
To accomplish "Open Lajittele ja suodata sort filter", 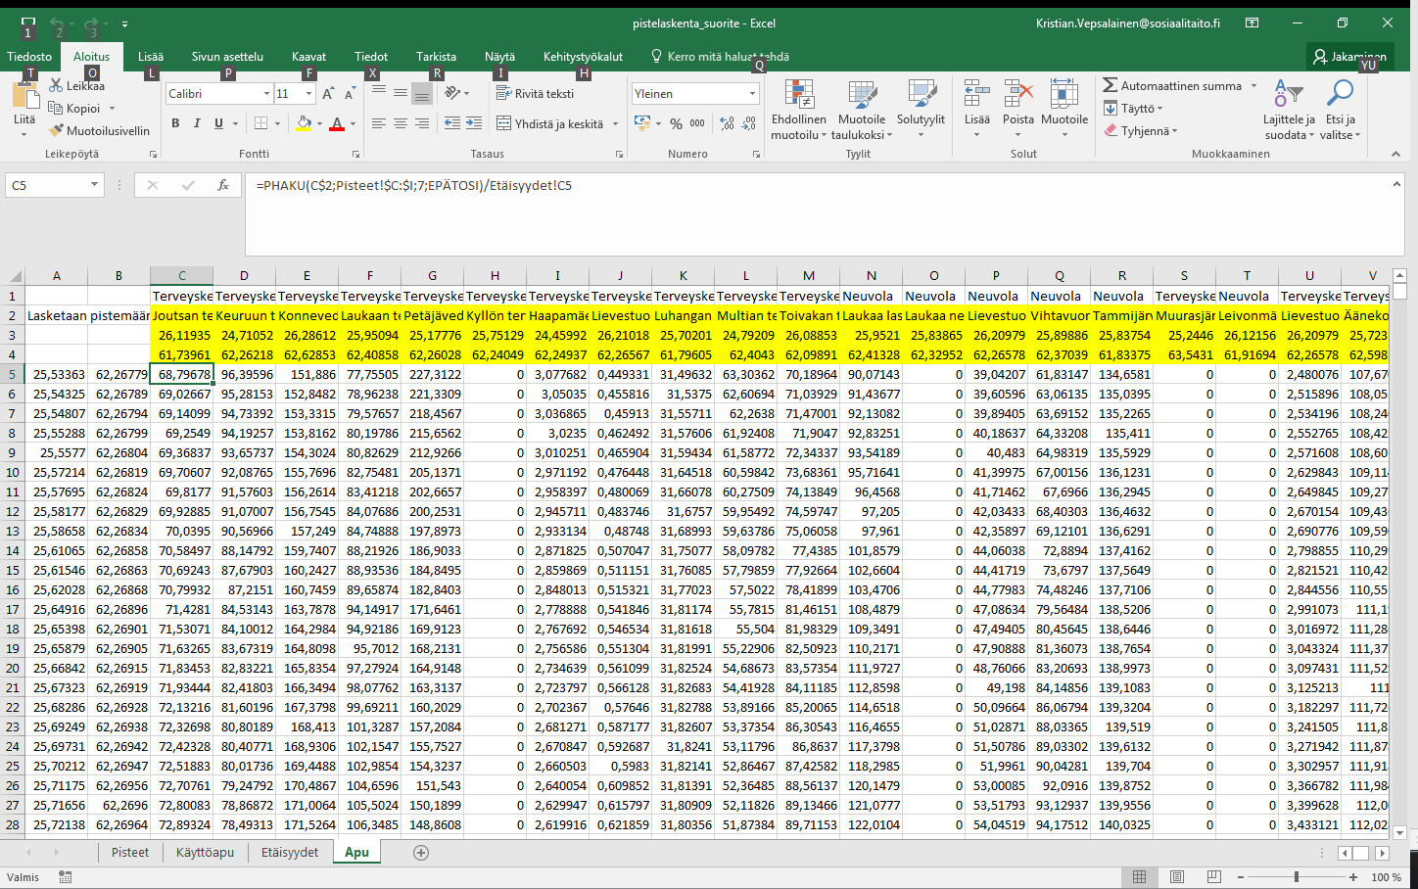I will click(x=1289, y=109).
